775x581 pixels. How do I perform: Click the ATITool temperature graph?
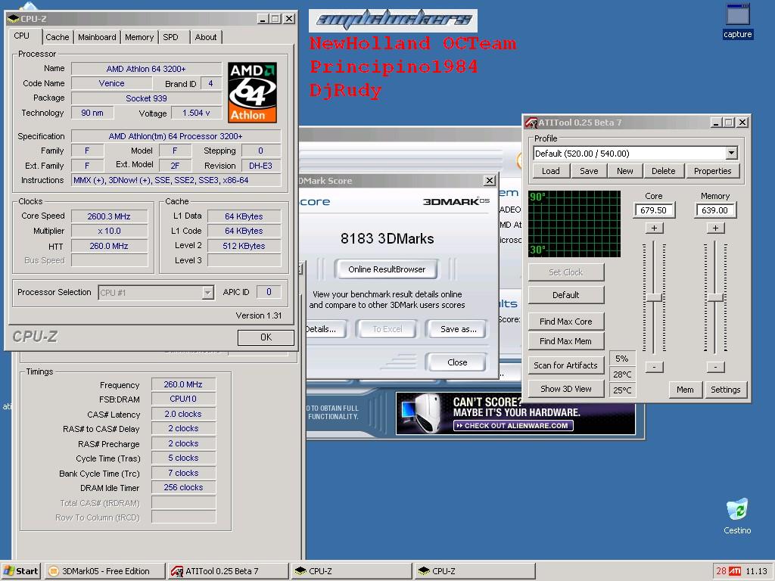tap(574, 224)
